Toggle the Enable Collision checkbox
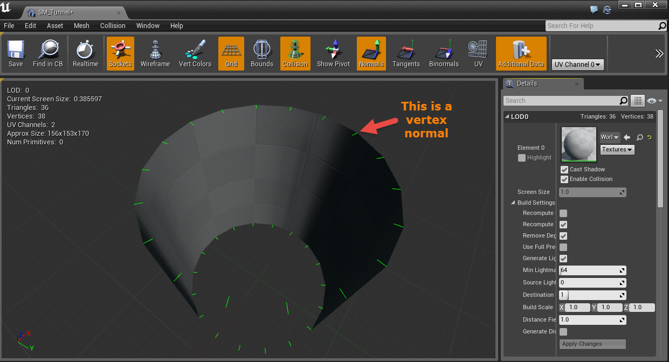The height and width of the screenshot is (362, 669). click(564, 179)
